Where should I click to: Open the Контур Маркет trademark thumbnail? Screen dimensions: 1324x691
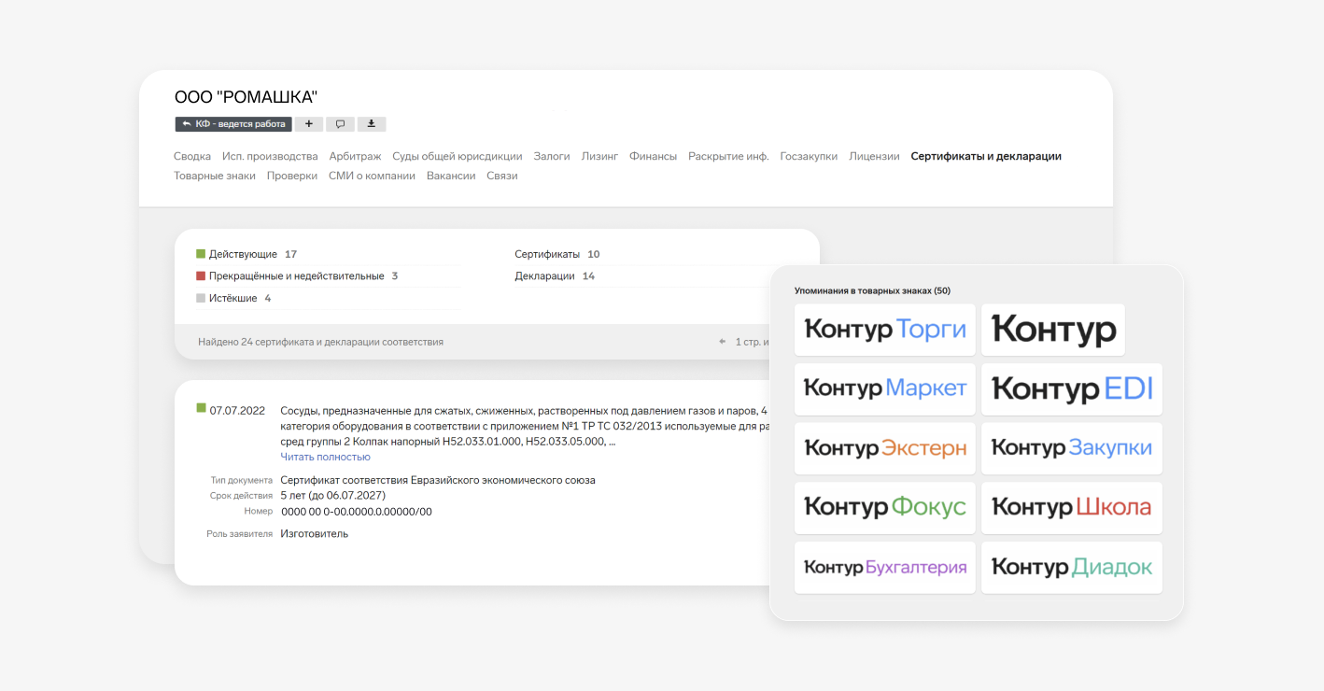coord(885,389)
